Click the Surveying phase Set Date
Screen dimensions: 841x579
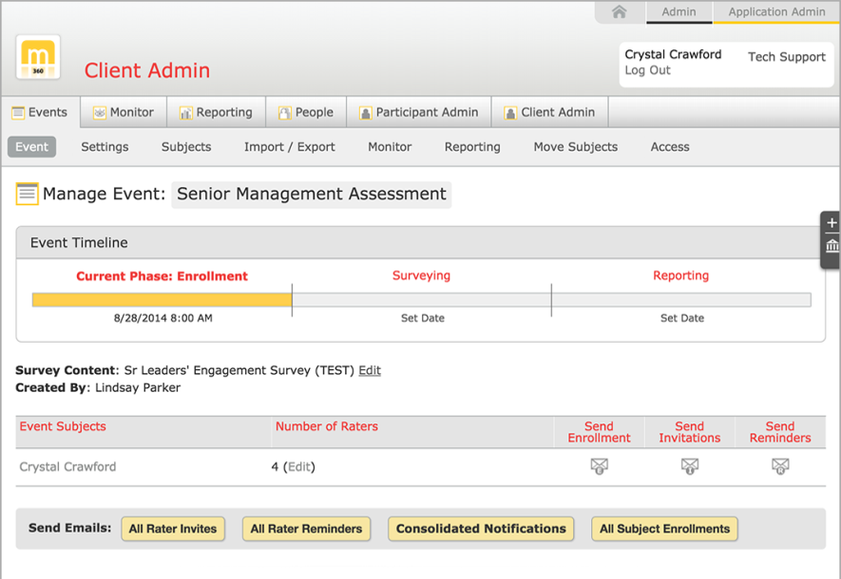(x=422, y=318)
